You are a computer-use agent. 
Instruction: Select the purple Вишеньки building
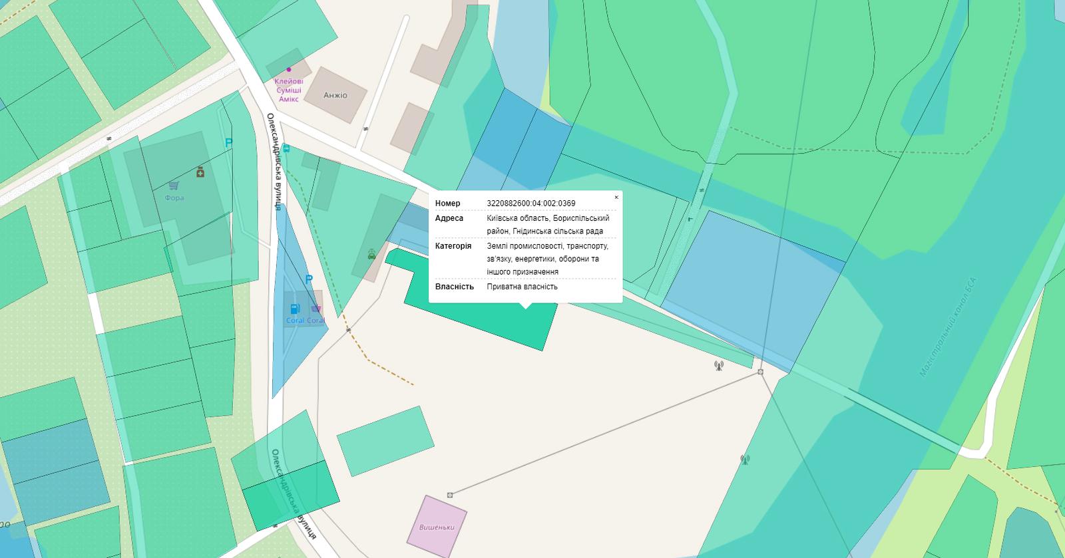pyautogui.click(x=437, y=527)
